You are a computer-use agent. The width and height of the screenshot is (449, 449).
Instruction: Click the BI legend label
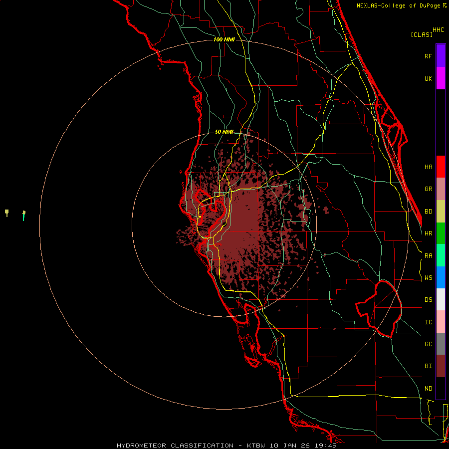[x=428, y=366]
